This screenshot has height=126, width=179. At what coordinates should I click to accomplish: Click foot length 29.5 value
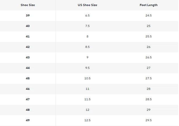(148, 120)
